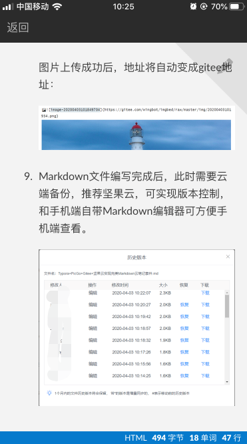
Task: Tap the HTML label in bottom bar
Action: coord(136,438)
